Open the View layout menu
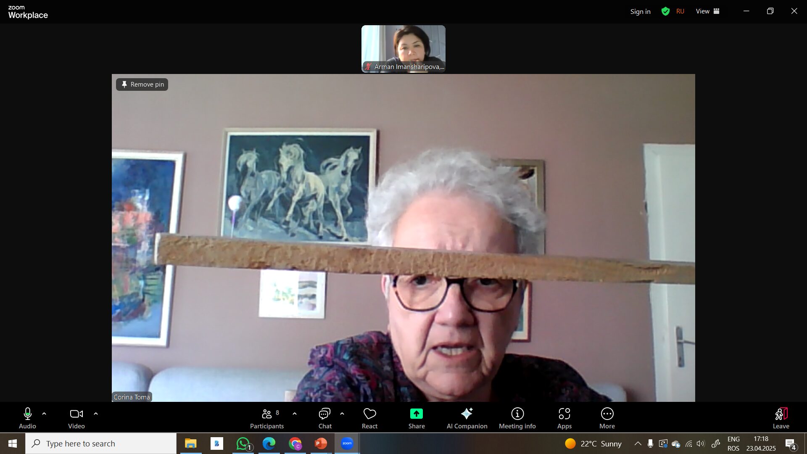The image size is (807, 454). [x=708, y=11]
